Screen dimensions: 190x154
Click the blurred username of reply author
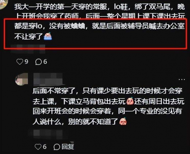(48, 79)
